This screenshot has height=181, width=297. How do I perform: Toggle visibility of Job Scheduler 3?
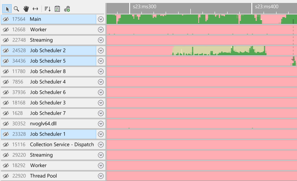click(6, 103)
